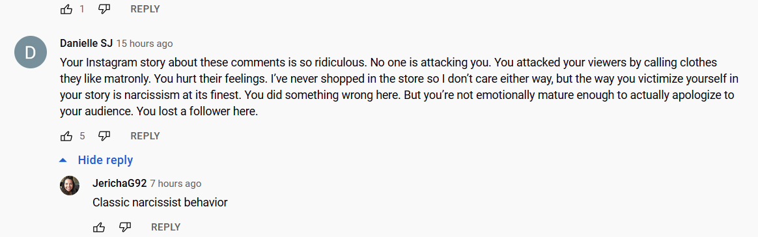Open the '7 hours ago' timestamp link
This screenshot has width=758, height=237.
click(x=175, y=184)
